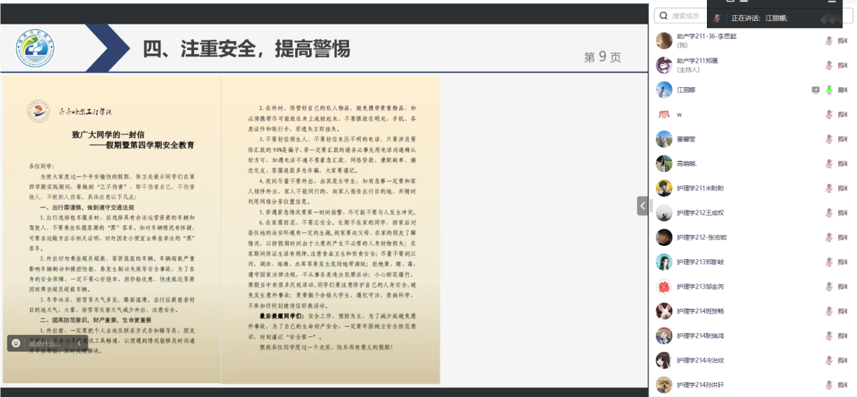Image resolution: width=857 pixels, height=397 pixels.
Task: Click the '说点什么...' chat input field
Action: pos(49,343)
